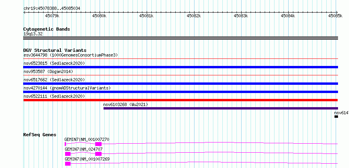Open variant nsv4270144 (gnomADStructuralVariants) label
This screenshot has width=349, height=168.
[x=67, y=88]
